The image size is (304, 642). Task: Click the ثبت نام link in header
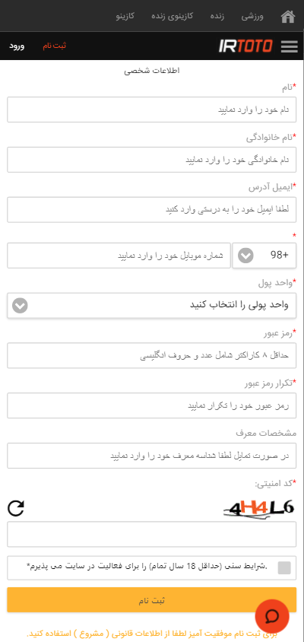pyautogui.click(x=55, y=46)
